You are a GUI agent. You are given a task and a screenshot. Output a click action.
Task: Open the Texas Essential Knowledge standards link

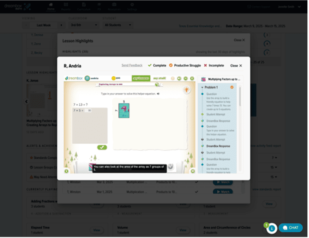[200, 26]
